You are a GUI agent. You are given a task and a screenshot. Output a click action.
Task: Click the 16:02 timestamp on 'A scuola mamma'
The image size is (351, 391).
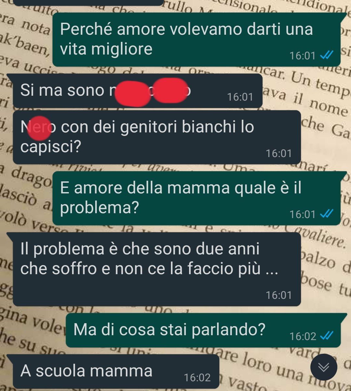pyautogui.click(x=197, y=377)
